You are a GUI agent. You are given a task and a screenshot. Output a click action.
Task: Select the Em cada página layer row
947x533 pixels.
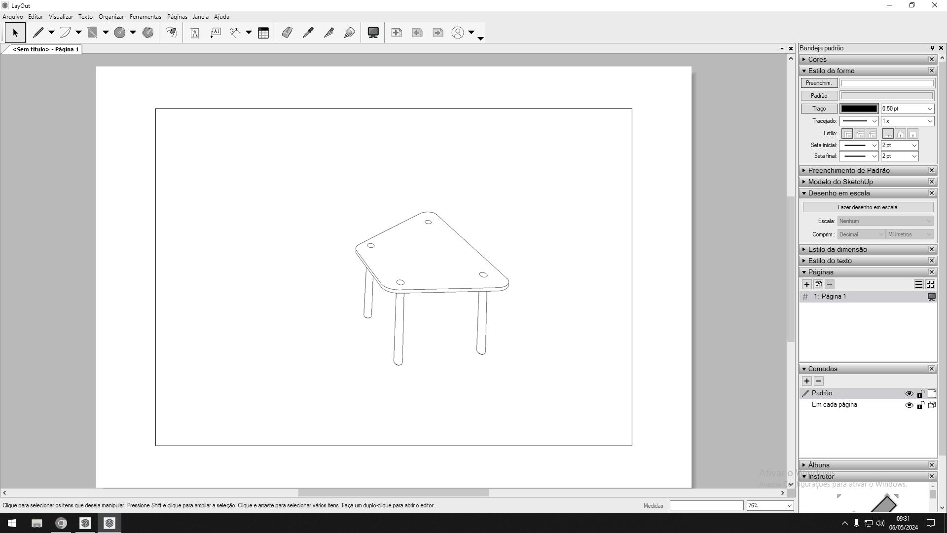click(868, 405)
